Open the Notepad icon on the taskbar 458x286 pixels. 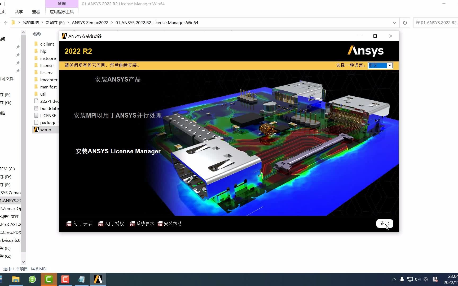point(81,279)
